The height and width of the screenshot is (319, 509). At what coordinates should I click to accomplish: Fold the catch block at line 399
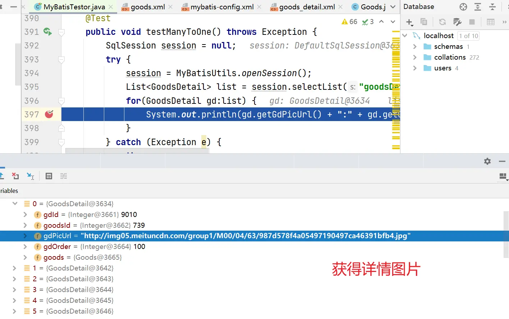coord(61,142)
